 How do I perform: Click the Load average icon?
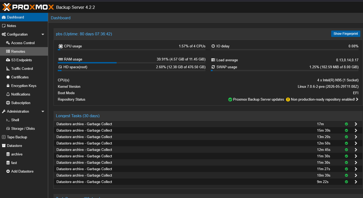point(213,60)
